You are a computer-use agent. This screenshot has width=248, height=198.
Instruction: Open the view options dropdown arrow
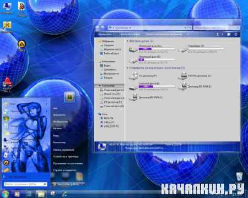click(x=223, y=34)
